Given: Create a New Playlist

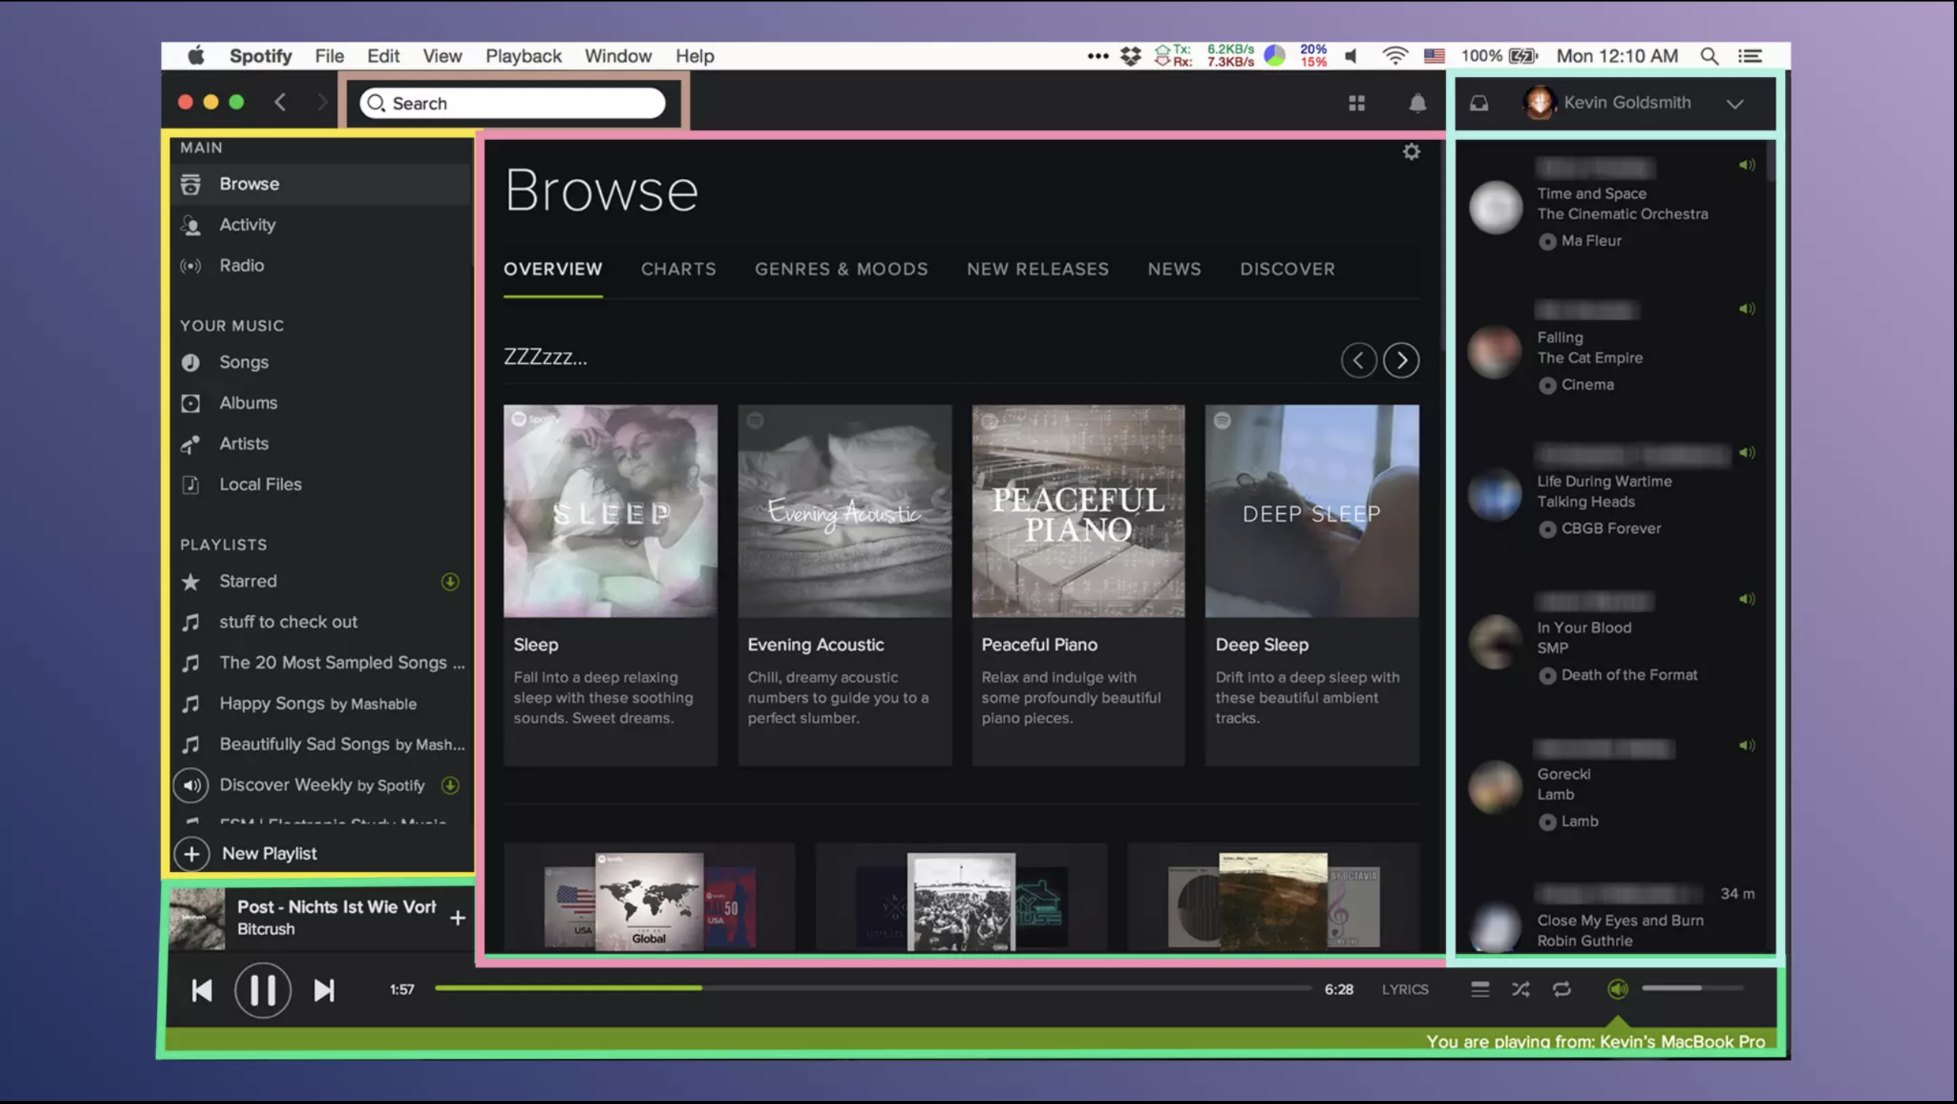Looking at the screenshot, I should [x=247, y=854].
